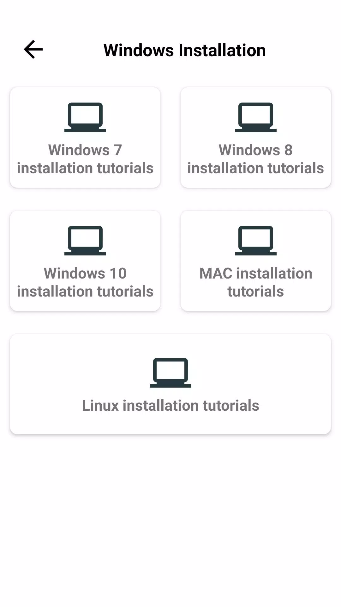Screen dimensions: 341x607
Task: Click the laptop icon above Windows 10
Action: (x=85, y=241)
